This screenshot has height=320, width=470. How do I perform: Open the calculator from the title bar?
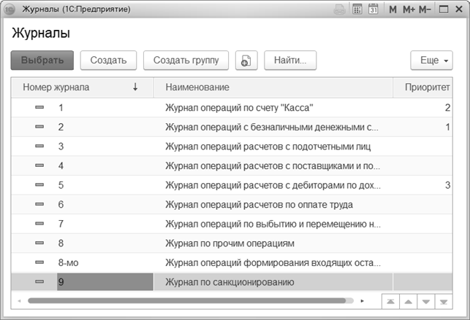point(357,10)
